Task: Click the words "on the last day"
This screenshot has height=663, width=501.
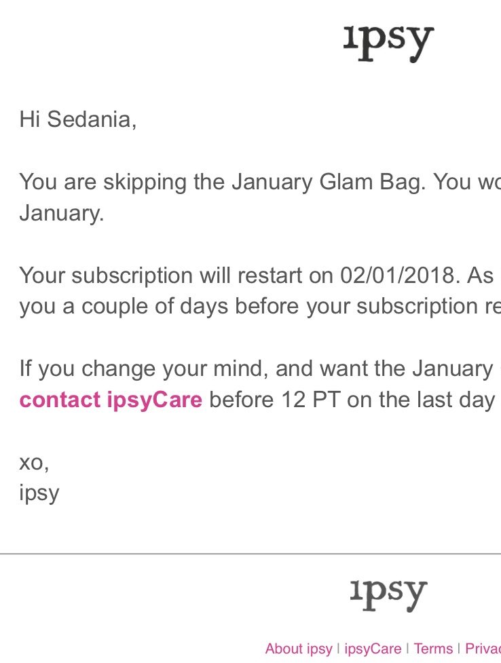Action: 421,400
